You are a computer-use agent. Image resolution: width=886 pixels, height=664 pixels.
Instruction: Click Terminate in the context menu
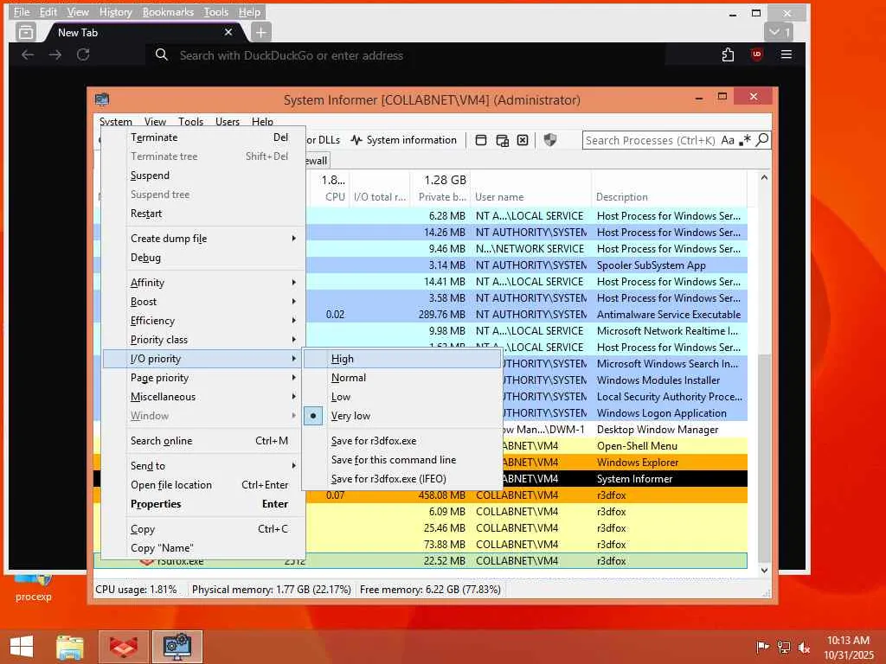[203, 137]
